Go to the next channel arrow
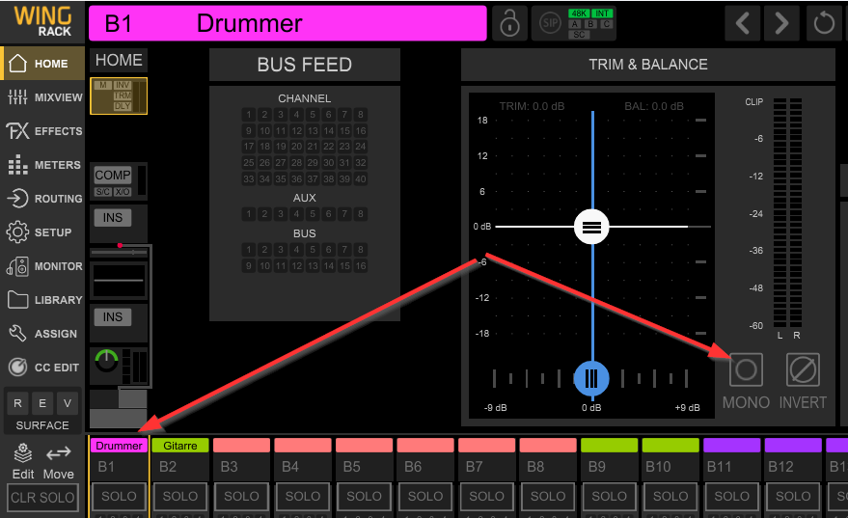 click(782, 23)
